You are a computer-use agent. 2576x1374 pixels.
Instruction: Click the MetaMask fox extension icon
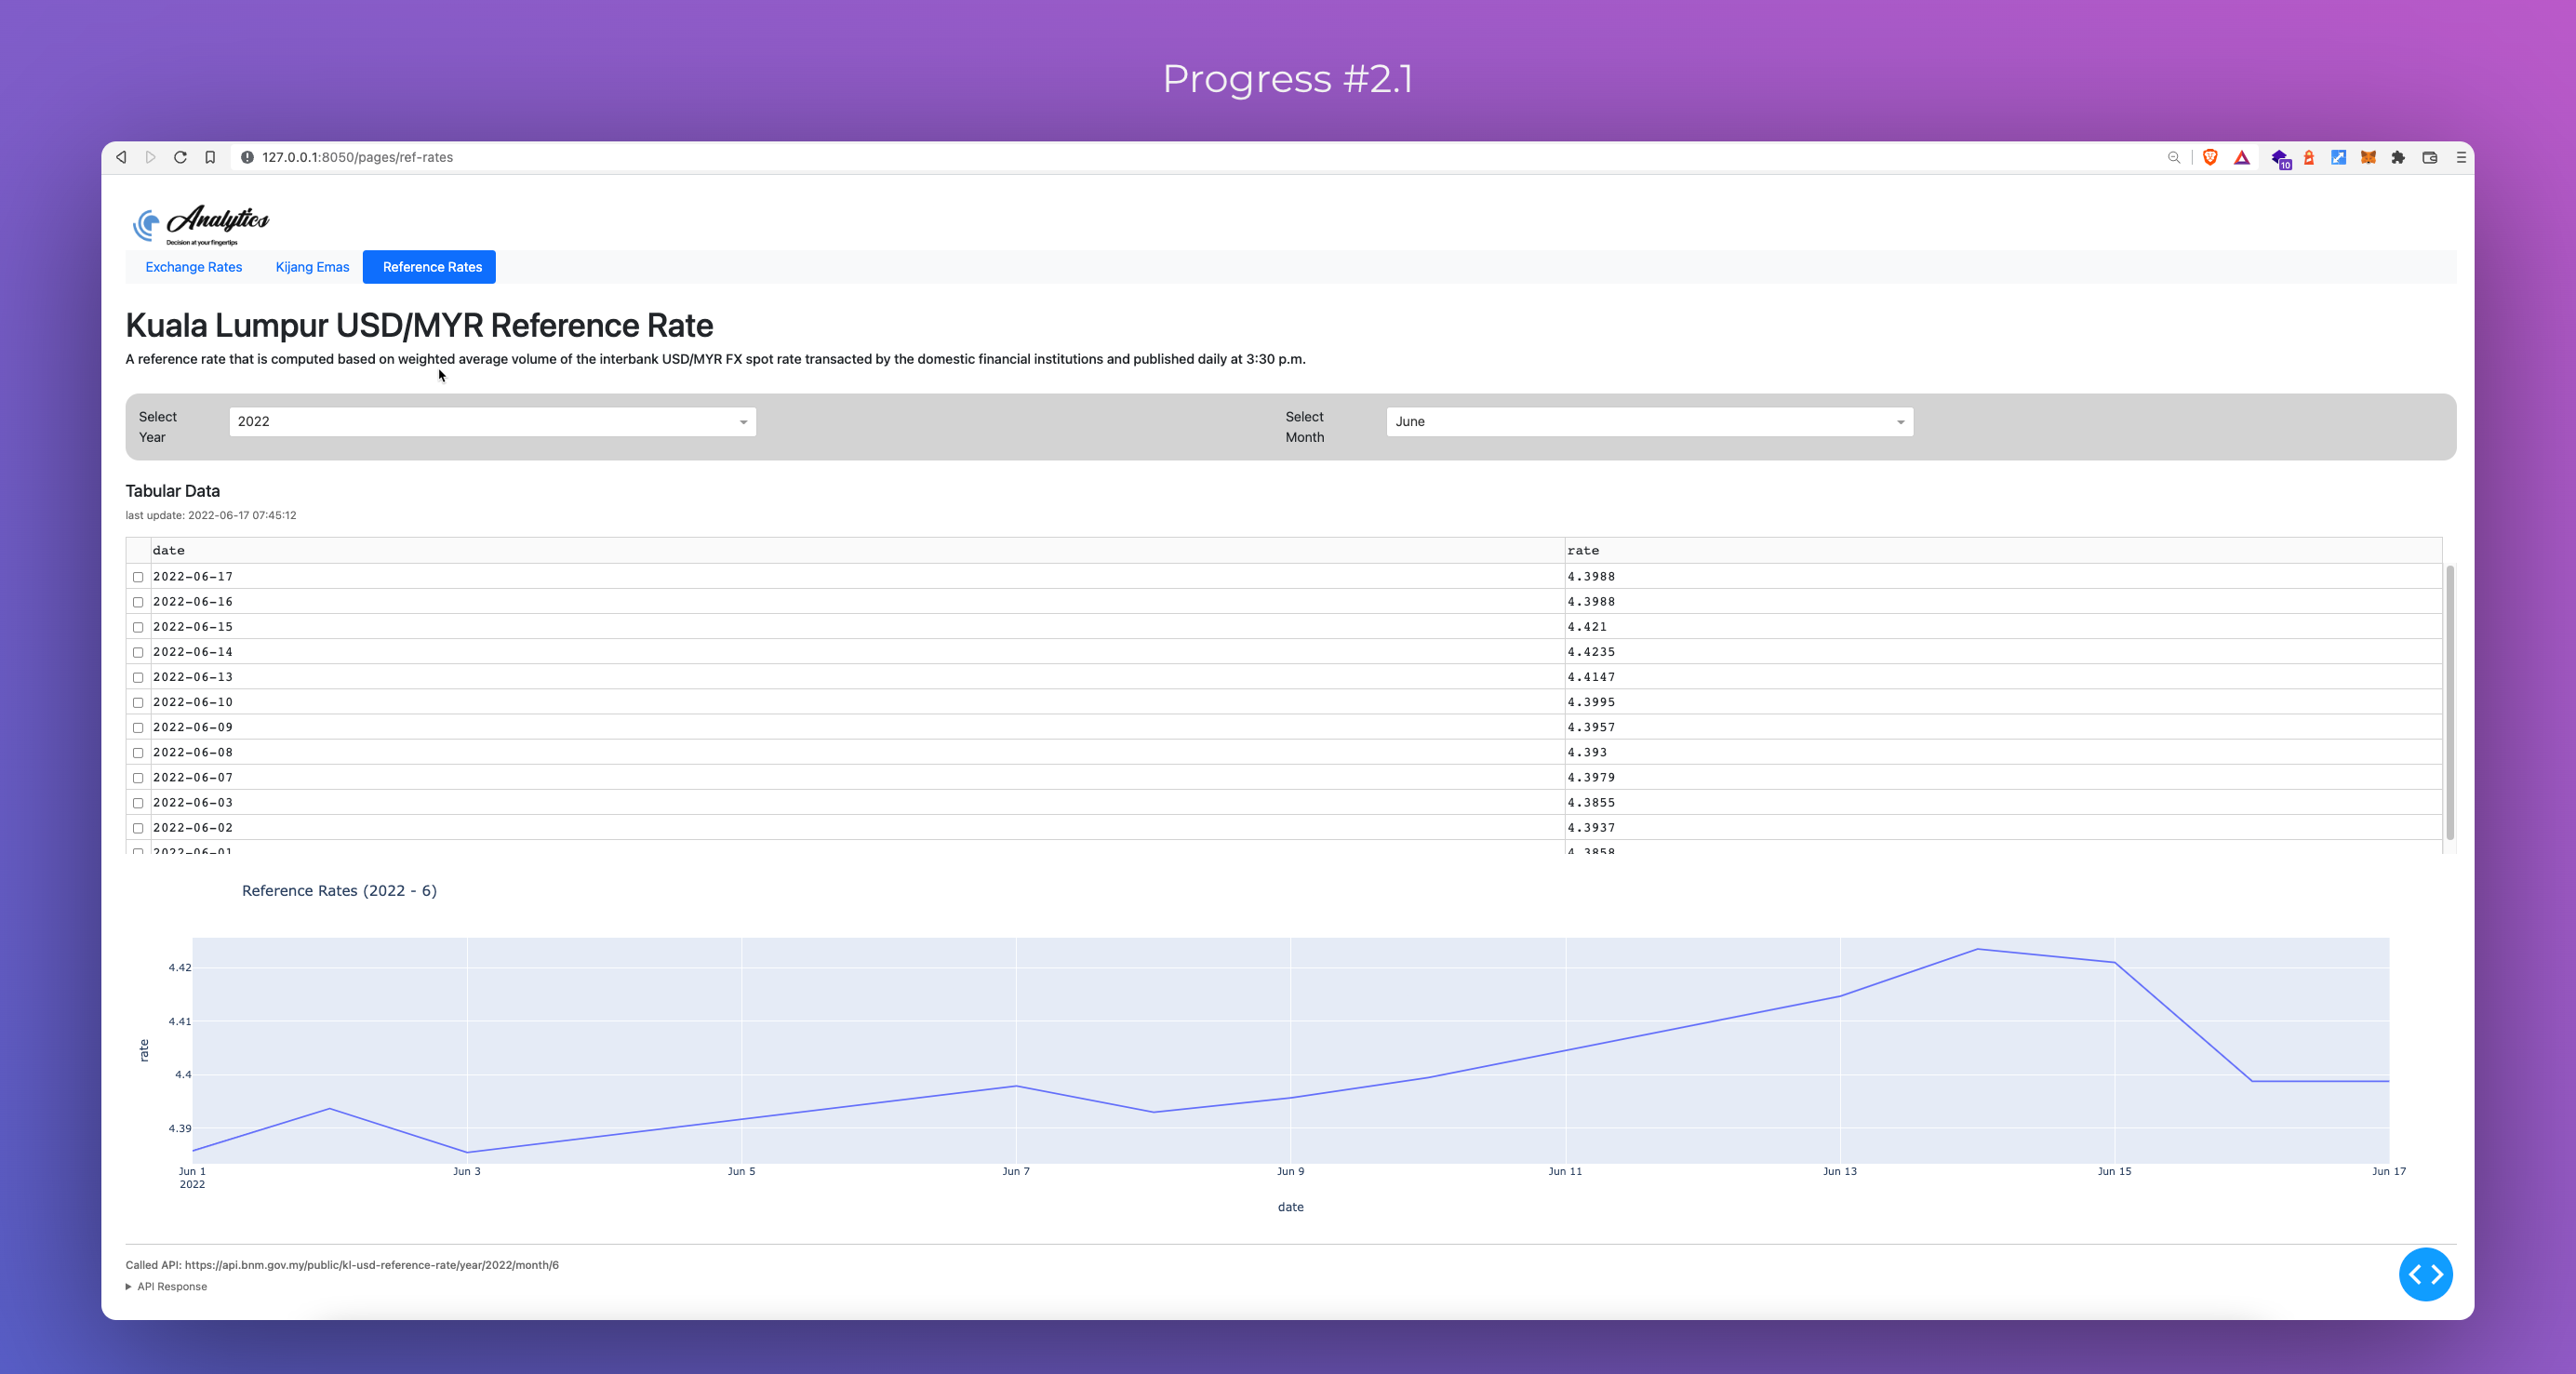(x=2368, y=157)
